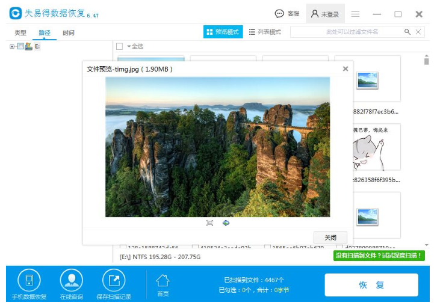440x303 pixels.
Task: Open the 客服 customer service chat
Action: tap(287, 13)
